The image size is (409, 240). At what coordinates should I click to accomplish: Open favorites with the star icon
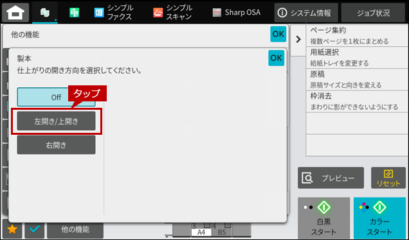[12, 229]
